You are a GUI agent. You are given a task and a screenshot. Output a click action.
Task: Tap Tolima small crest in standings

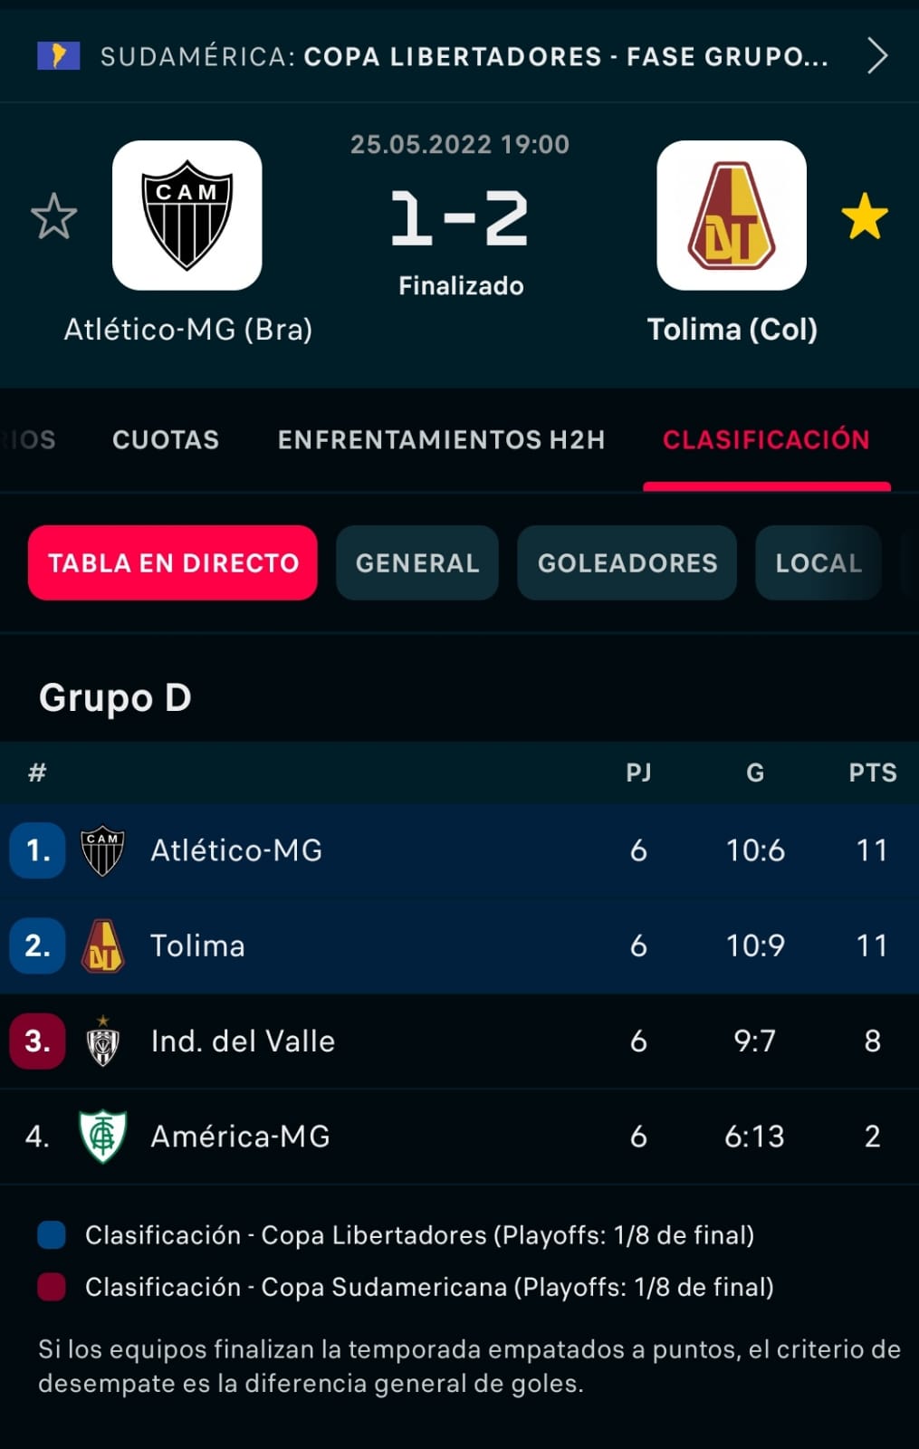[x=102, y=945]
